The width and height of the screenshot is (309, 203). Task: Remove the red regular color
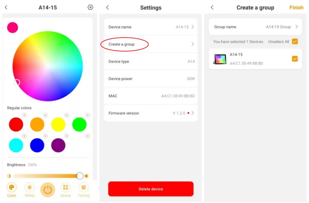(24, 115)
